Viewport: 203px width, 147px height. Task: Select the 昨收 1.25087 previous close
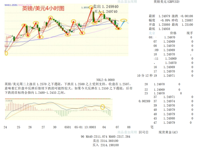coord(182,21)
